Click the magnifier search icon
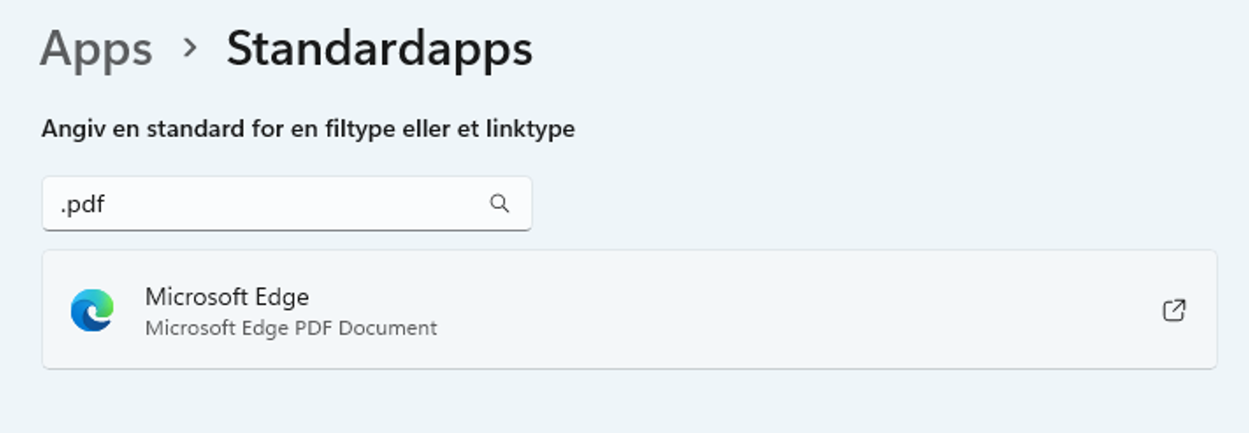The image size is (1249, 433). (499, 204)
